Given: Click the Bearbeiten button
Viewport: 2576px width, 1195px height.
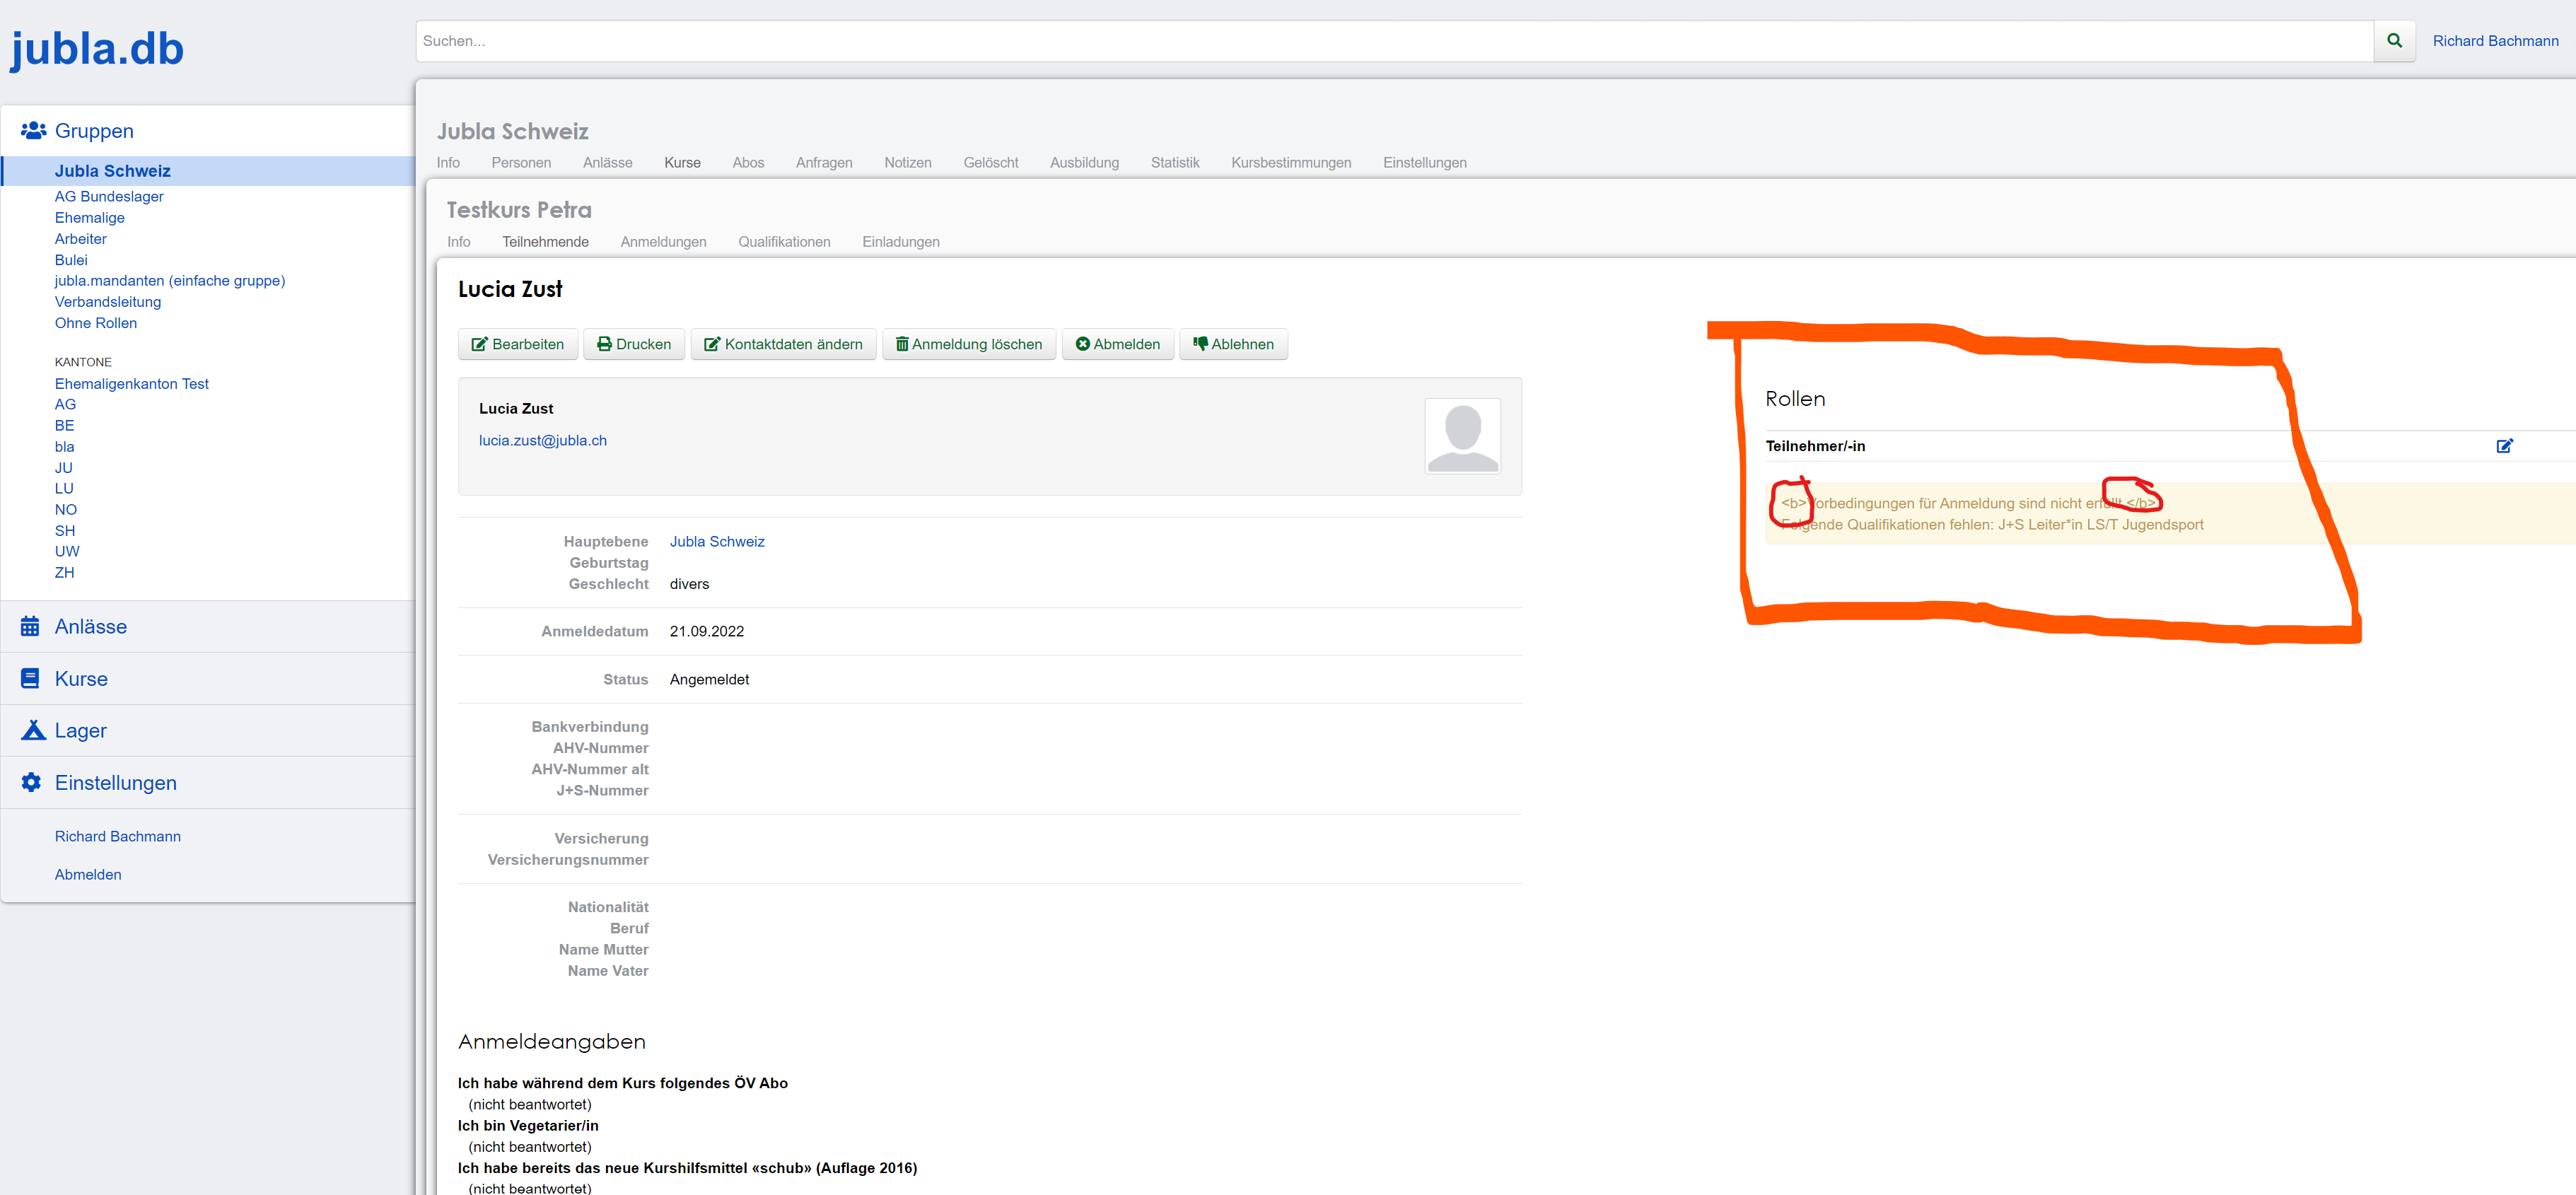Looking at the screenshot, I should point(517,344).
